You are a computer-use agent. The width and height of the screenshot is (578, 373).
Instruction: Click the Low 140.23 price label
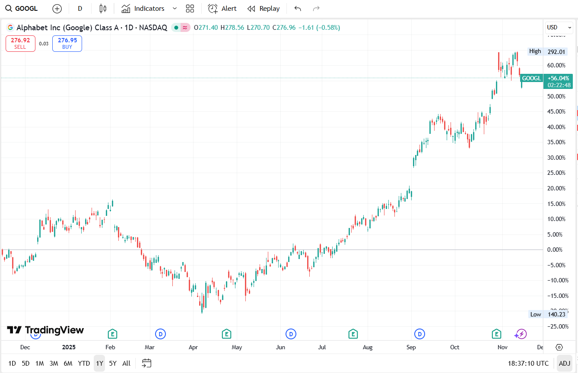547,314
